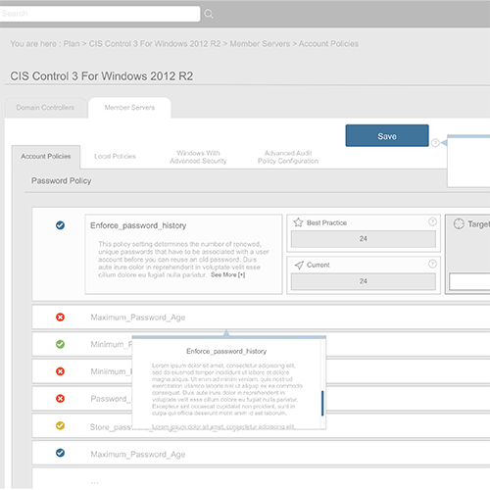Click the Password Policy section heading
This screenshot has height=490, width=490.
coord(62,181)
